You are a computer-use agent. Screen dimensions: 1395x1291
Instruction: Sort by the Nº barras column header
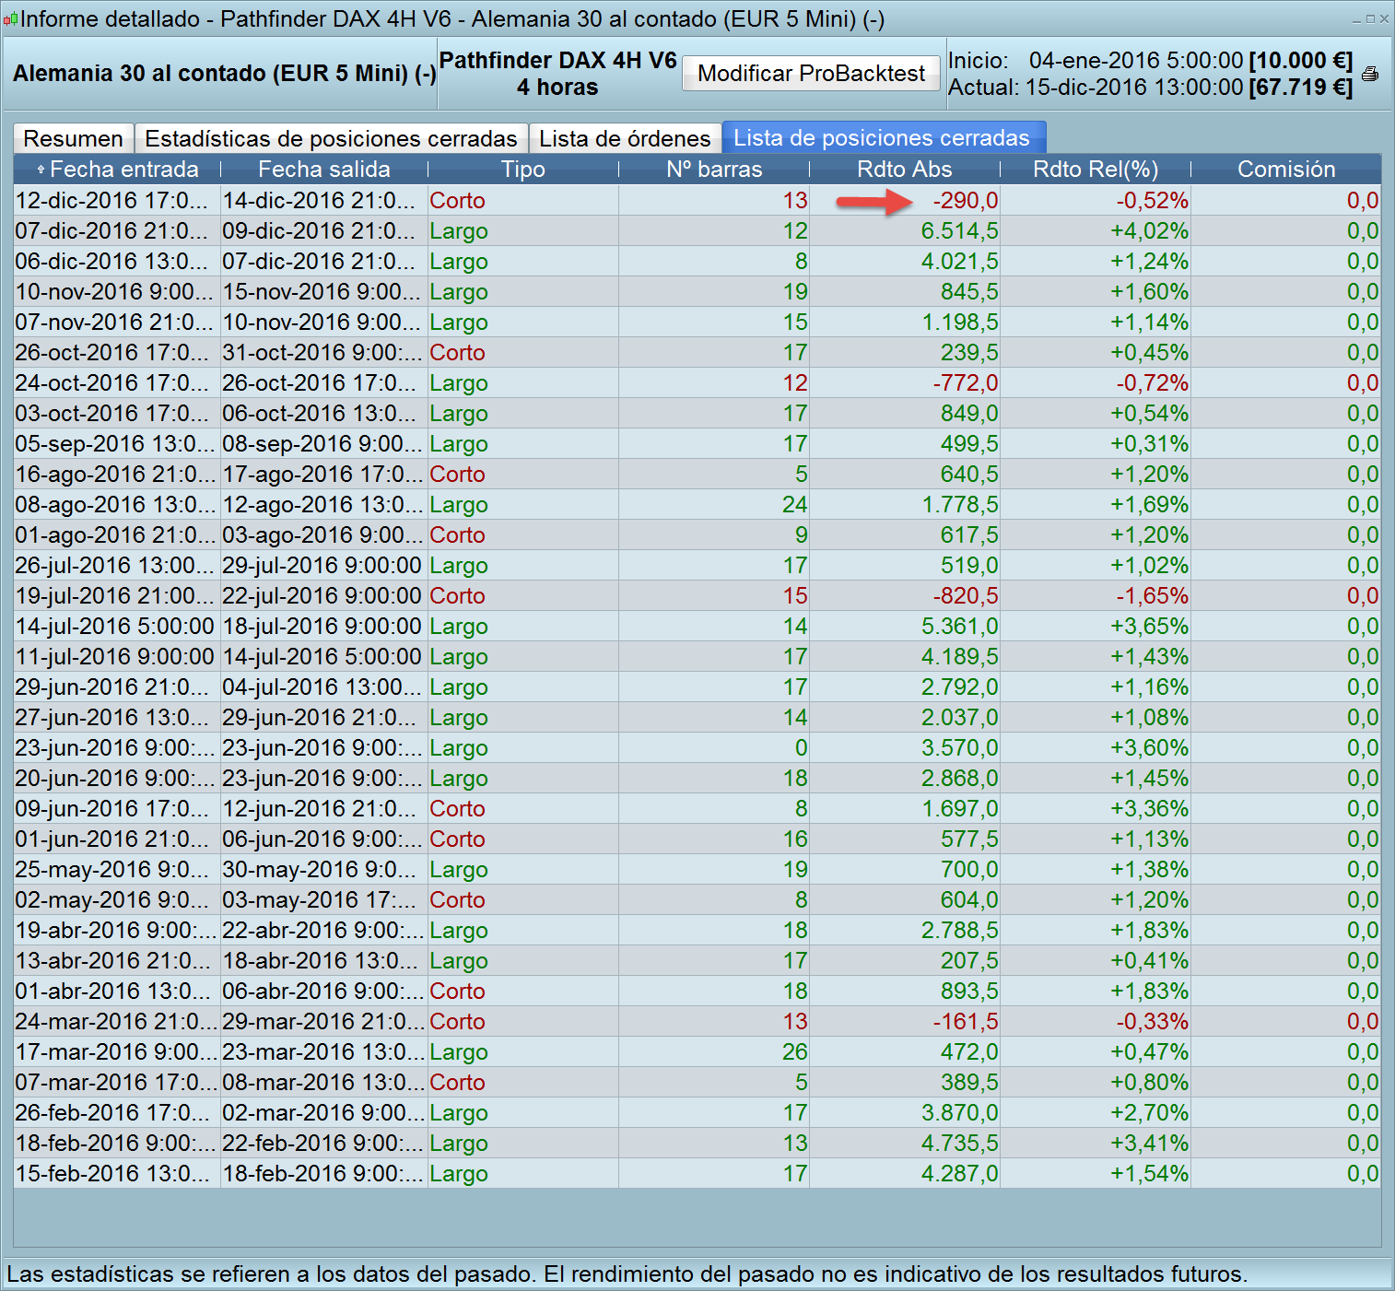714,170
